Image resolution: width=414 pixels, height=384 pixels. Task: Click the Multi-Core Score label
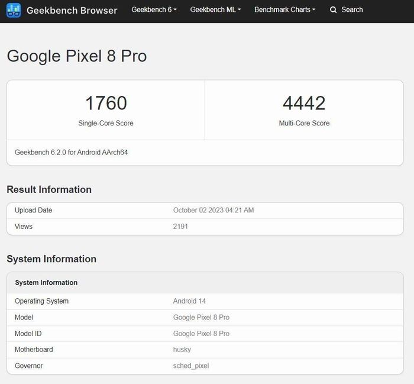click(x=304, y=123)
